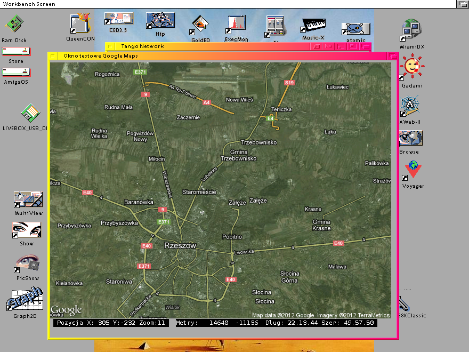The height and width of the screenshot is (352, 469).
Task: Open the QueenCON icon
Action: (x=80, y=23)
